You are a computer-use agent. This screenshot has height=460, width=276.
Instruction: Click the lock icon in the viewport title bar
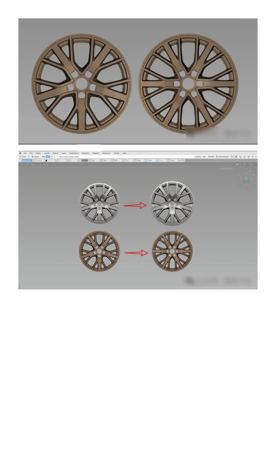coord(237,164)
